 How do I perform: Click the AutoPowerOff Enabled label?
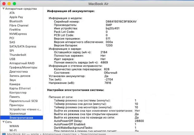(70, 124)
